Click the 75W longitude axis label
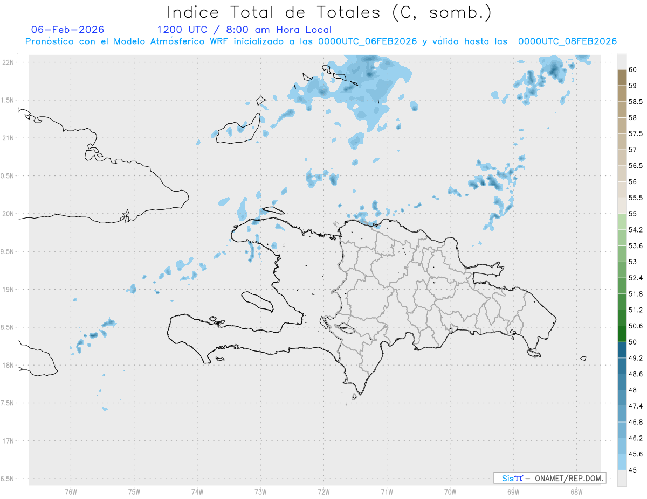 134,491
